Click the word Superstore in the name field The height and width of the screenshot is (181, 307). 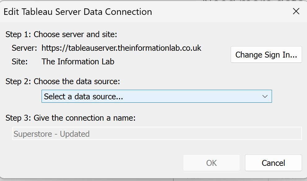point(33,134)
